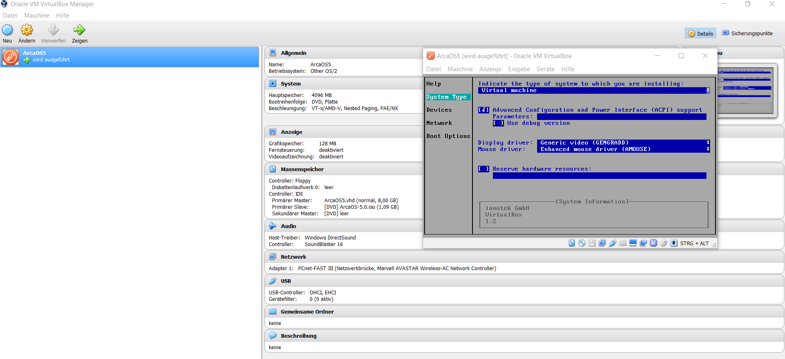Select Boot Options in installer sidebar
The image size is (785, 359).
tap(448, 136)
